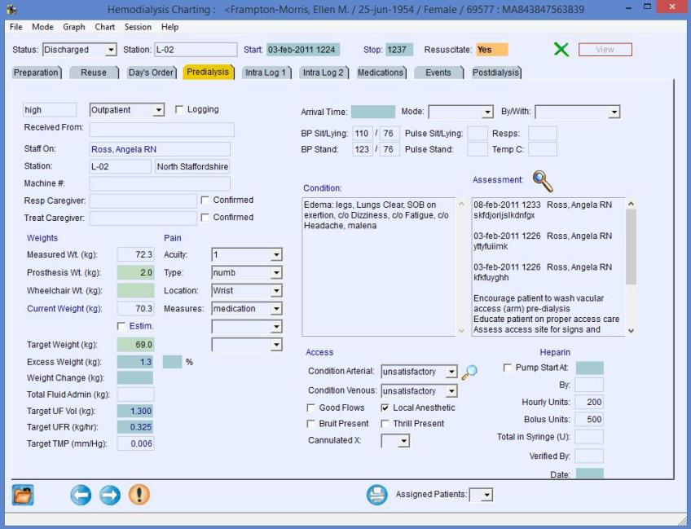
Task: Click the Target Weight field
Action: (x=136, y=345)
